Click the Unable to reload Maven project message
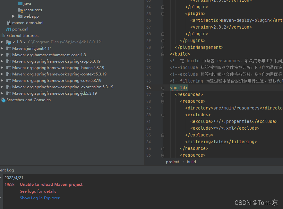 tap(51, 184)
